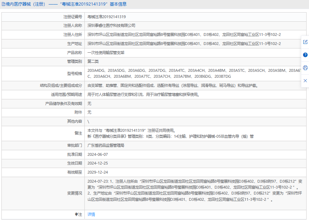309x221 pixels.
Task: Click approval date 2024-06-07
Action: (x=98, y=154)
